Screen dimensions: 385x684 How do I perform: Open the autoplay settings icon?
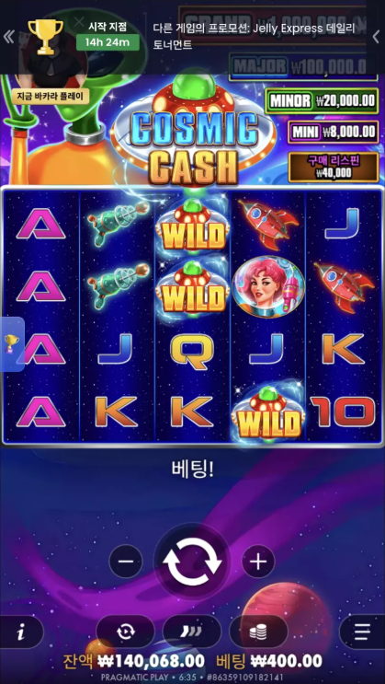coord(126,632)
